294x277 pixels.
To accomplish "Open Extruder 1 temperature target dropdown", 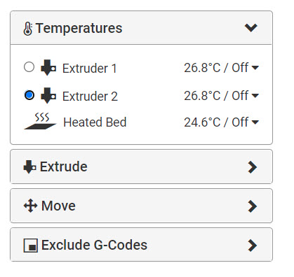I will (x=255, y=68).
